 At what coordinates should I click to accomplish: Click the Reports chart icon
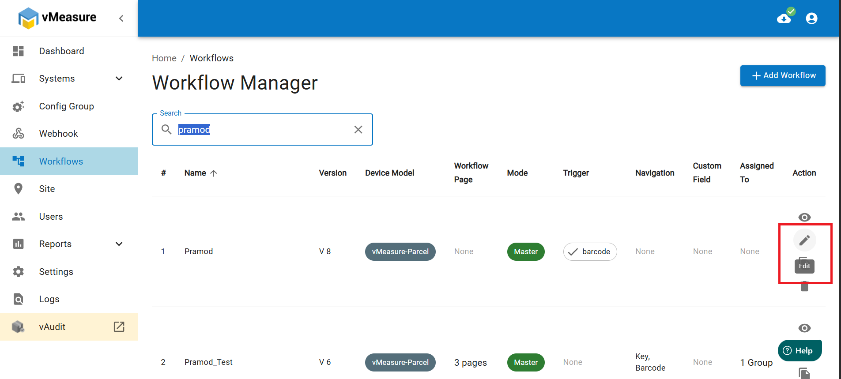pos(18,244)
